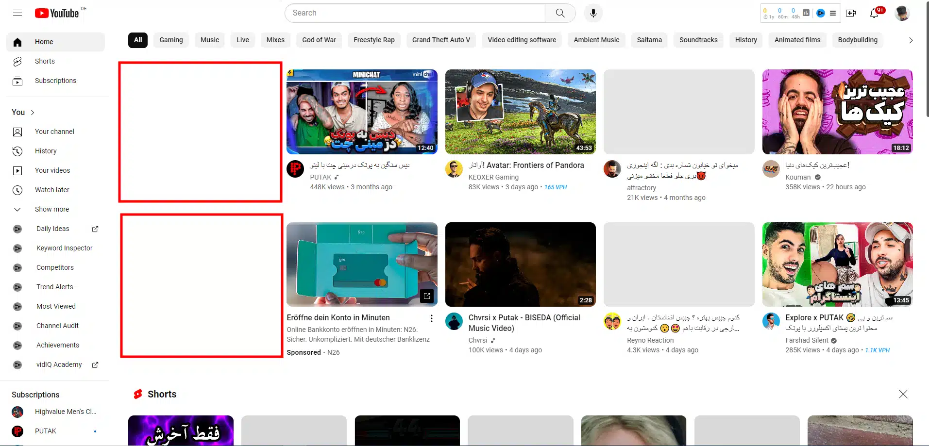Select the Freestyle Rap chip
The height and width of the screenshot is (446, 929).
(373, 40)
